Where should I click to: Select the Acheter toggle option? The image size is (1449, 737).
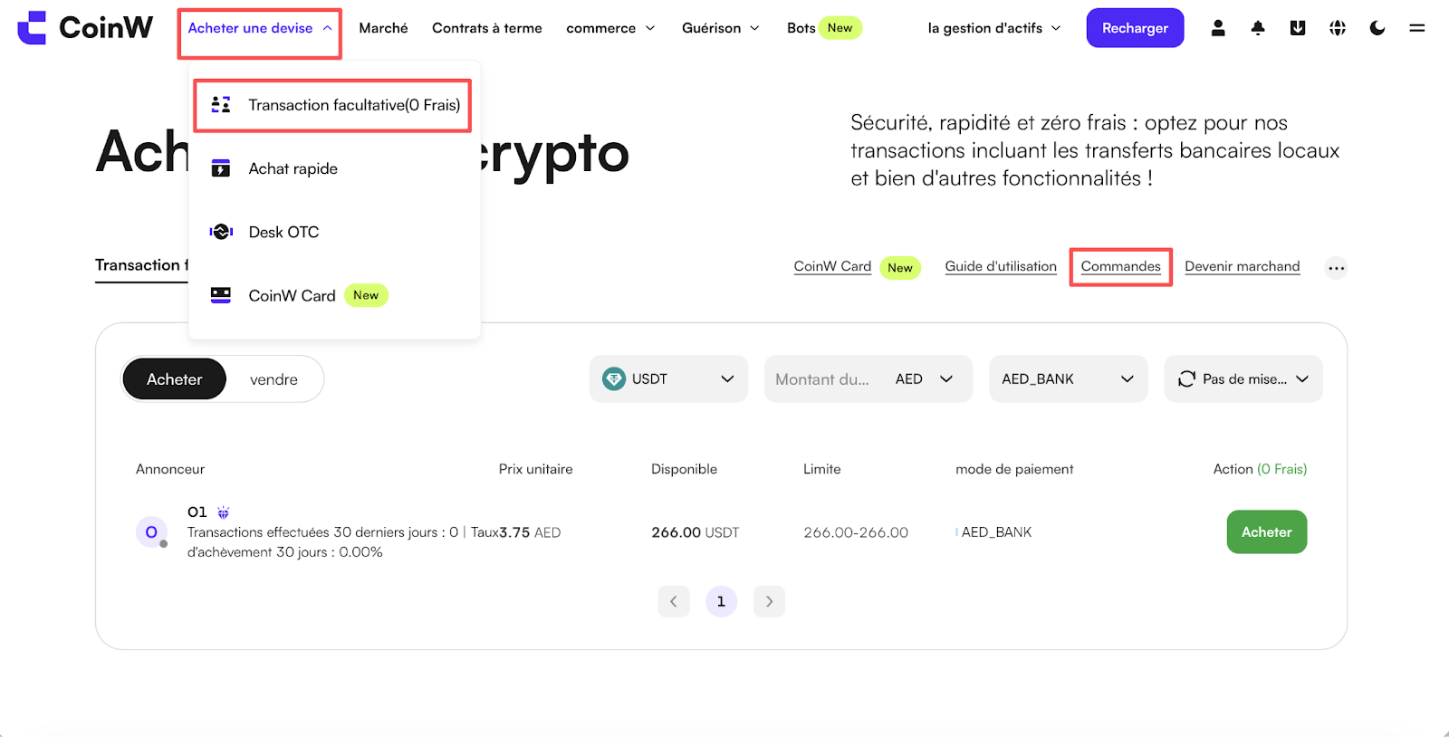pyautogui.click(x=174, y=379)
